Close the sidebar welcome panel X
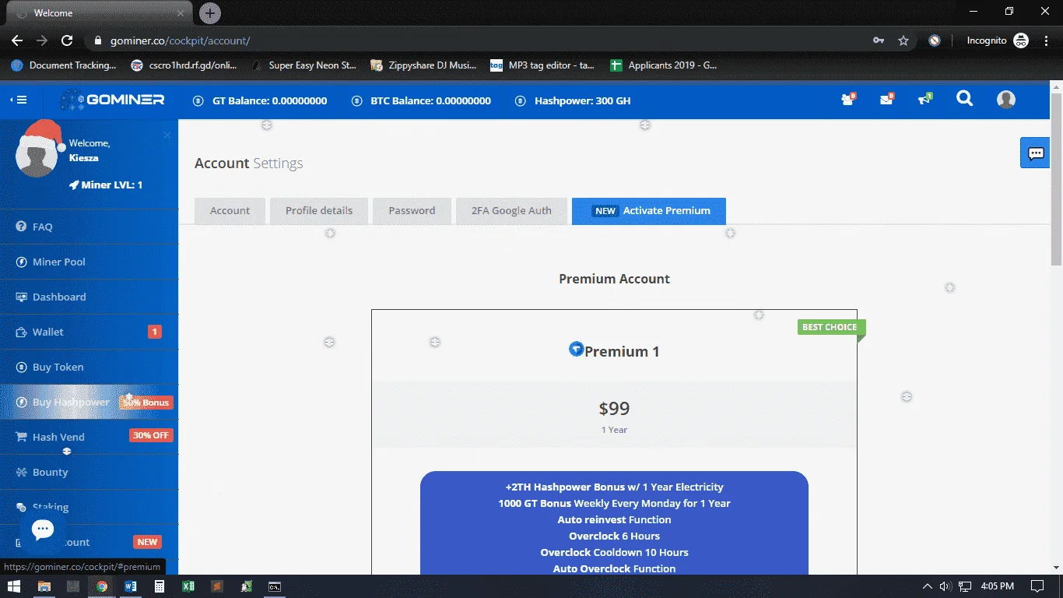 pyautogui.click(x=167, y=135)
